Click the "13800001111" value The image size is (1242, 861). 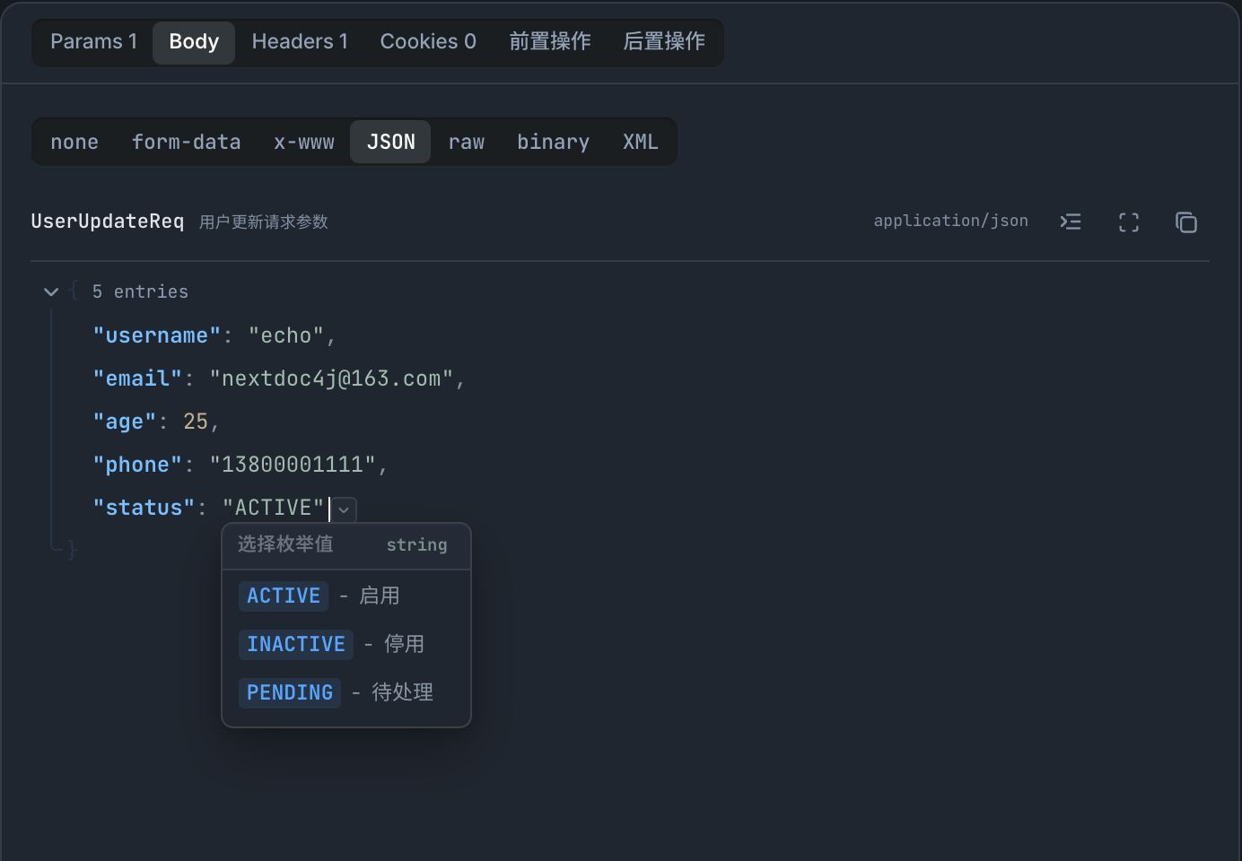coord(293,465)
